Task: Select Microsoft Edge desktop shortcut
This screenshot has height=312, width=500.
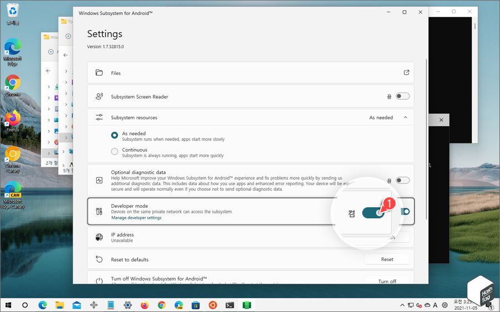Action: pos(13,53)
